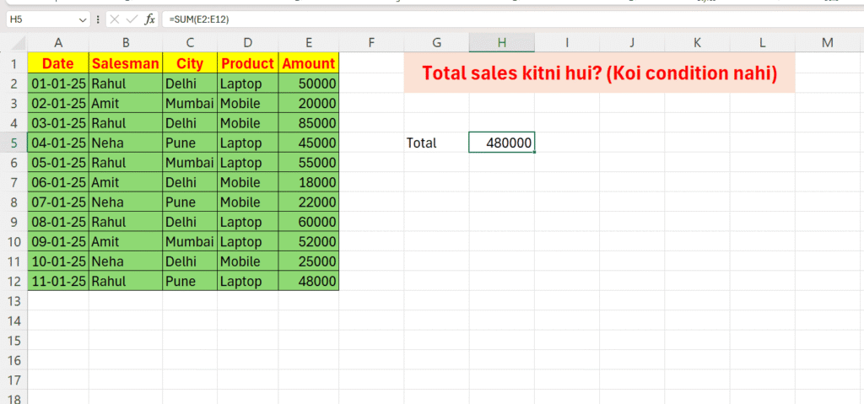Select column A header
Image resolution: width=864 pixels, height=404 pixels.
pyautogui.click(x=58, y=43)
